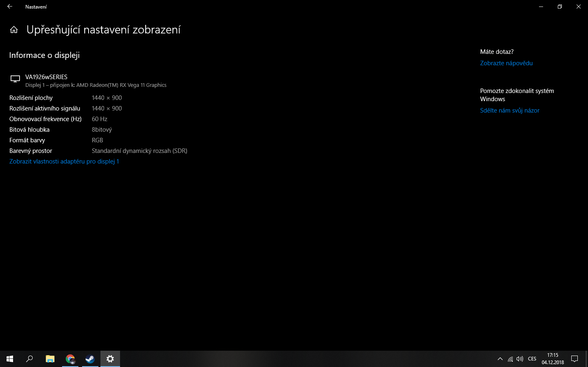Switch to Steam in the taskbar

(x=90, y=359)
